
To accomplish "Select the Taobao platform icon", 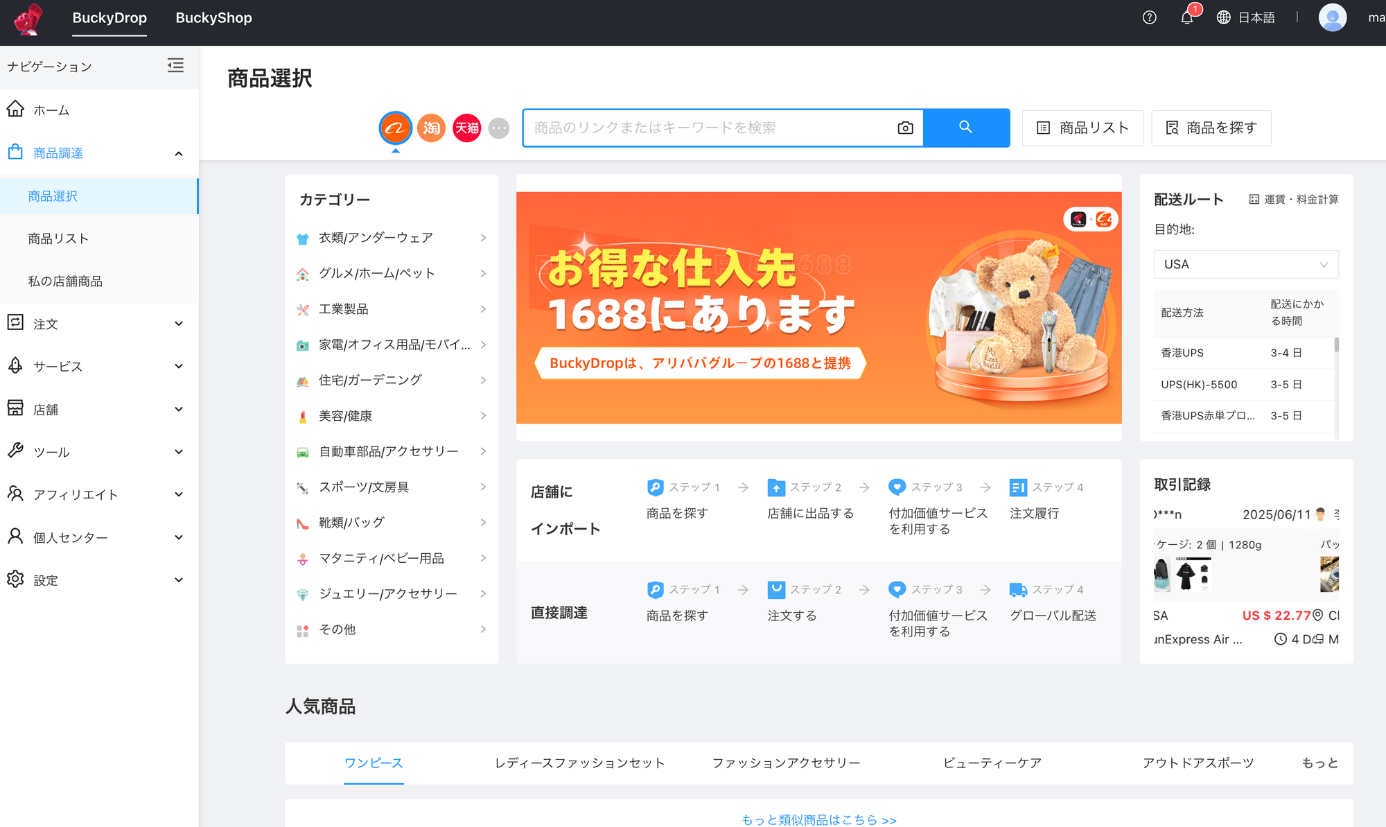I will click(431, 128).
